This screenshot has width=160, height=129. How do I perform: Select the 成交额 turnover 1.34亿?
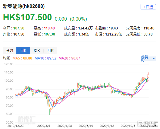tap(83, 34)
